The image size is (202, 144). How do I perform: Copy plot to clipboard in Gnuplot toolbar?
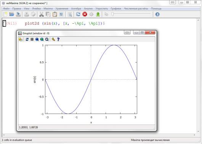[x=21, y=39]
